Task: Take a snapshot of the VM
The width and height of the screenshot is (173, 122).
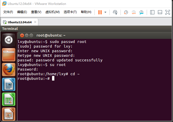Action: point(126,12)
